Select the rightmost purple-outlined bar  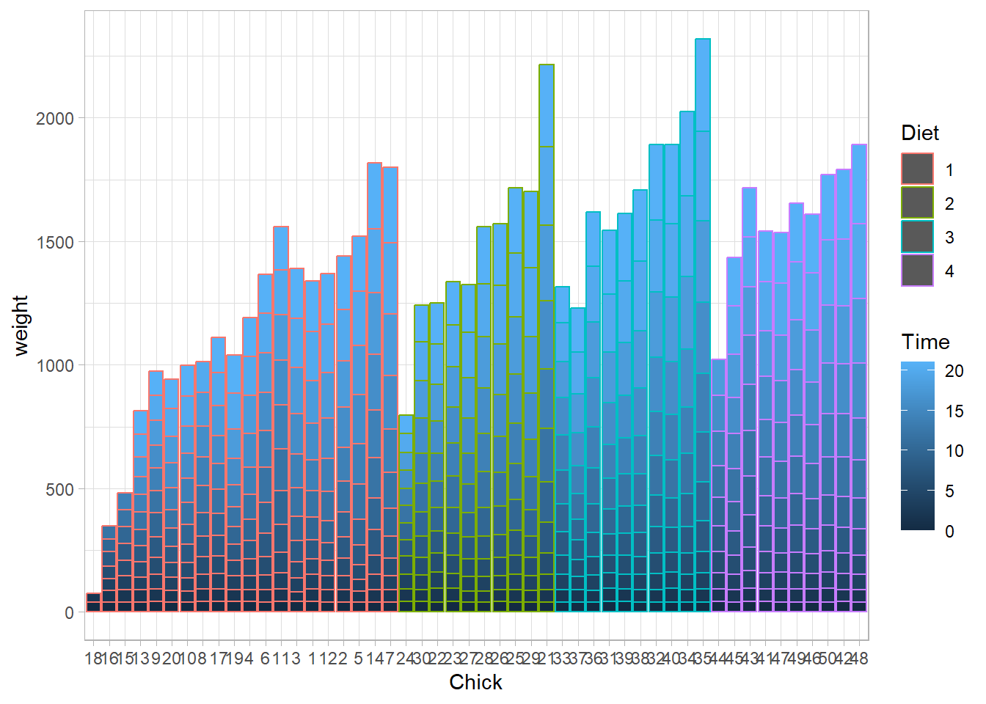859,378
